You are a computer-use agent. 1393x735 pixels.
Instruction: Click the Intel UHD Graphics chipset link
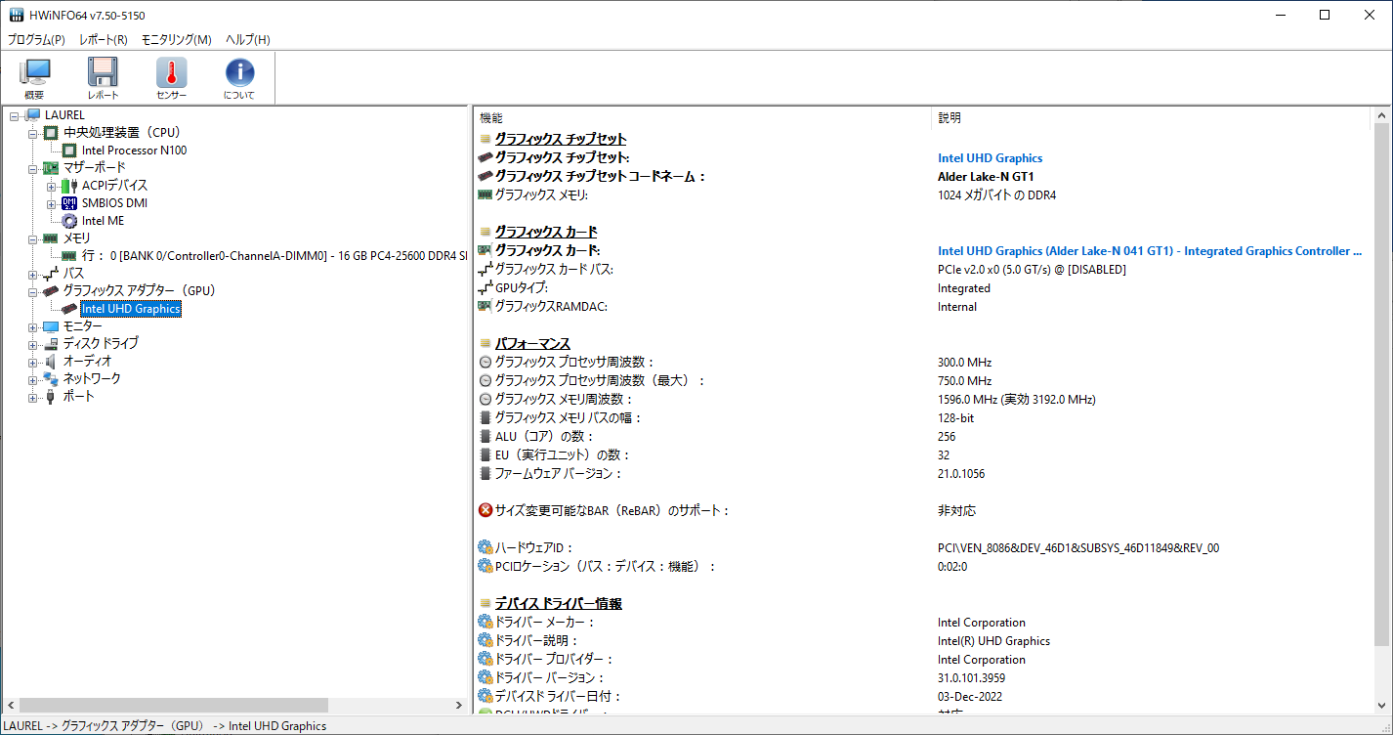tap(990, 158)
